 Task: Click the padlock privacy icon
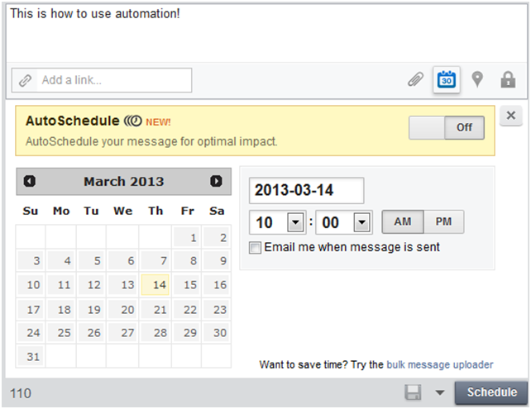point(508,80)
